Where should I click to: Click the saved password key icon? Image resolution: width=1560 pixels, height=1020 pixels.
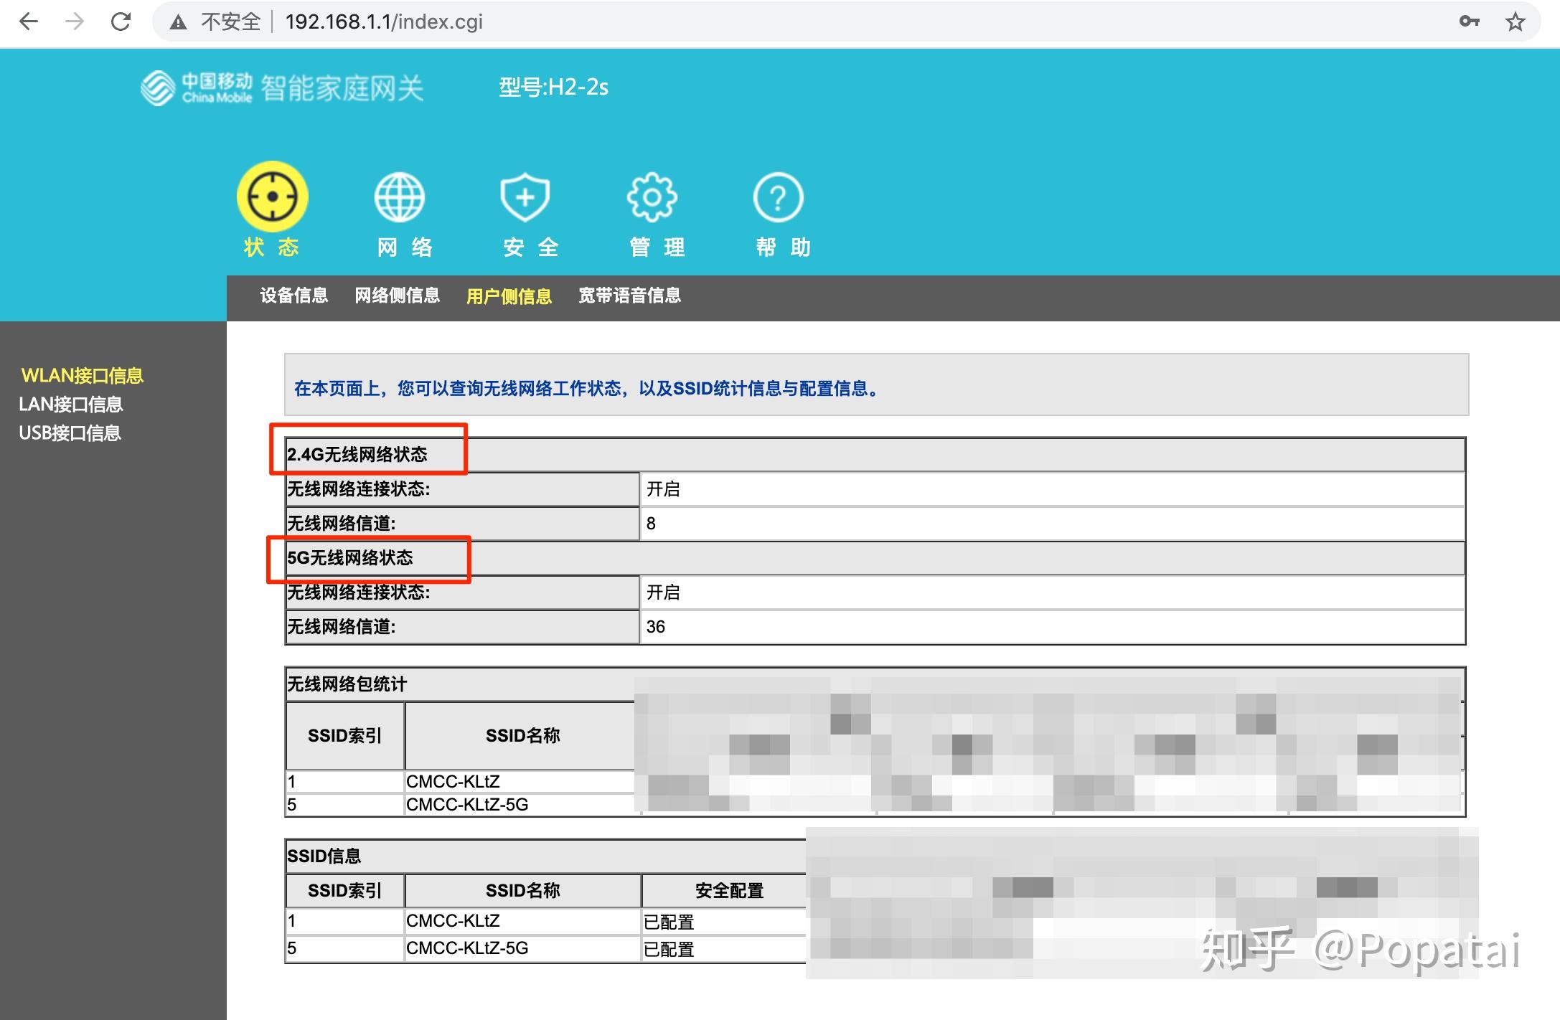(x=1470, y=21)
